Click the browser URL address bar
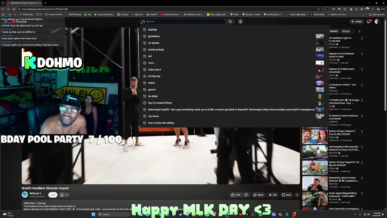387x218 pixels. tap(166, 9)
